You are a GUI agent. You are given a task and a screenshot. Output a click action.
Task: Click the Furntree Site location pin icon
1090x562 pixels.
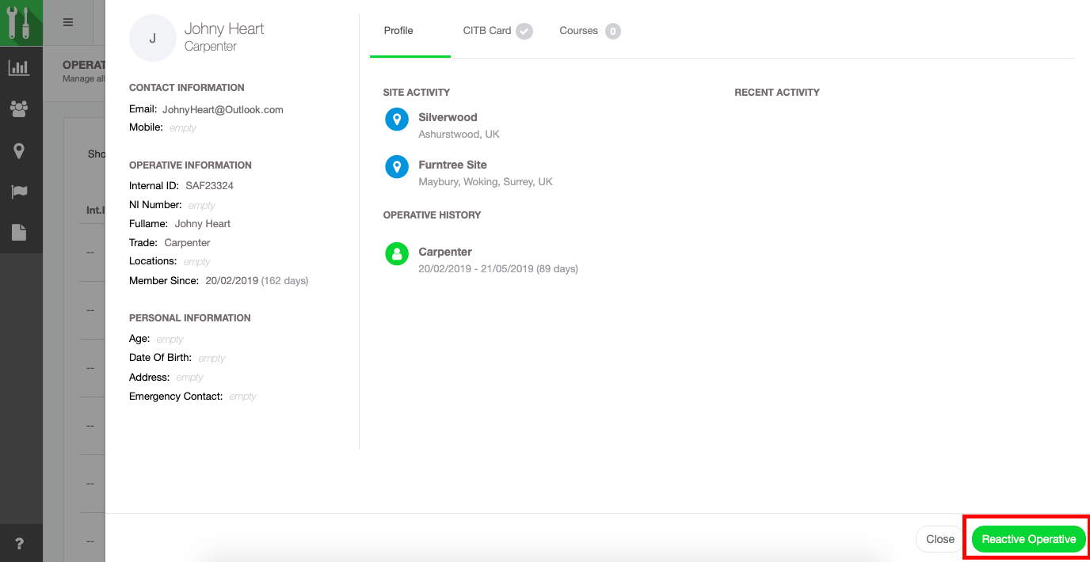click(x=396, y=167)
